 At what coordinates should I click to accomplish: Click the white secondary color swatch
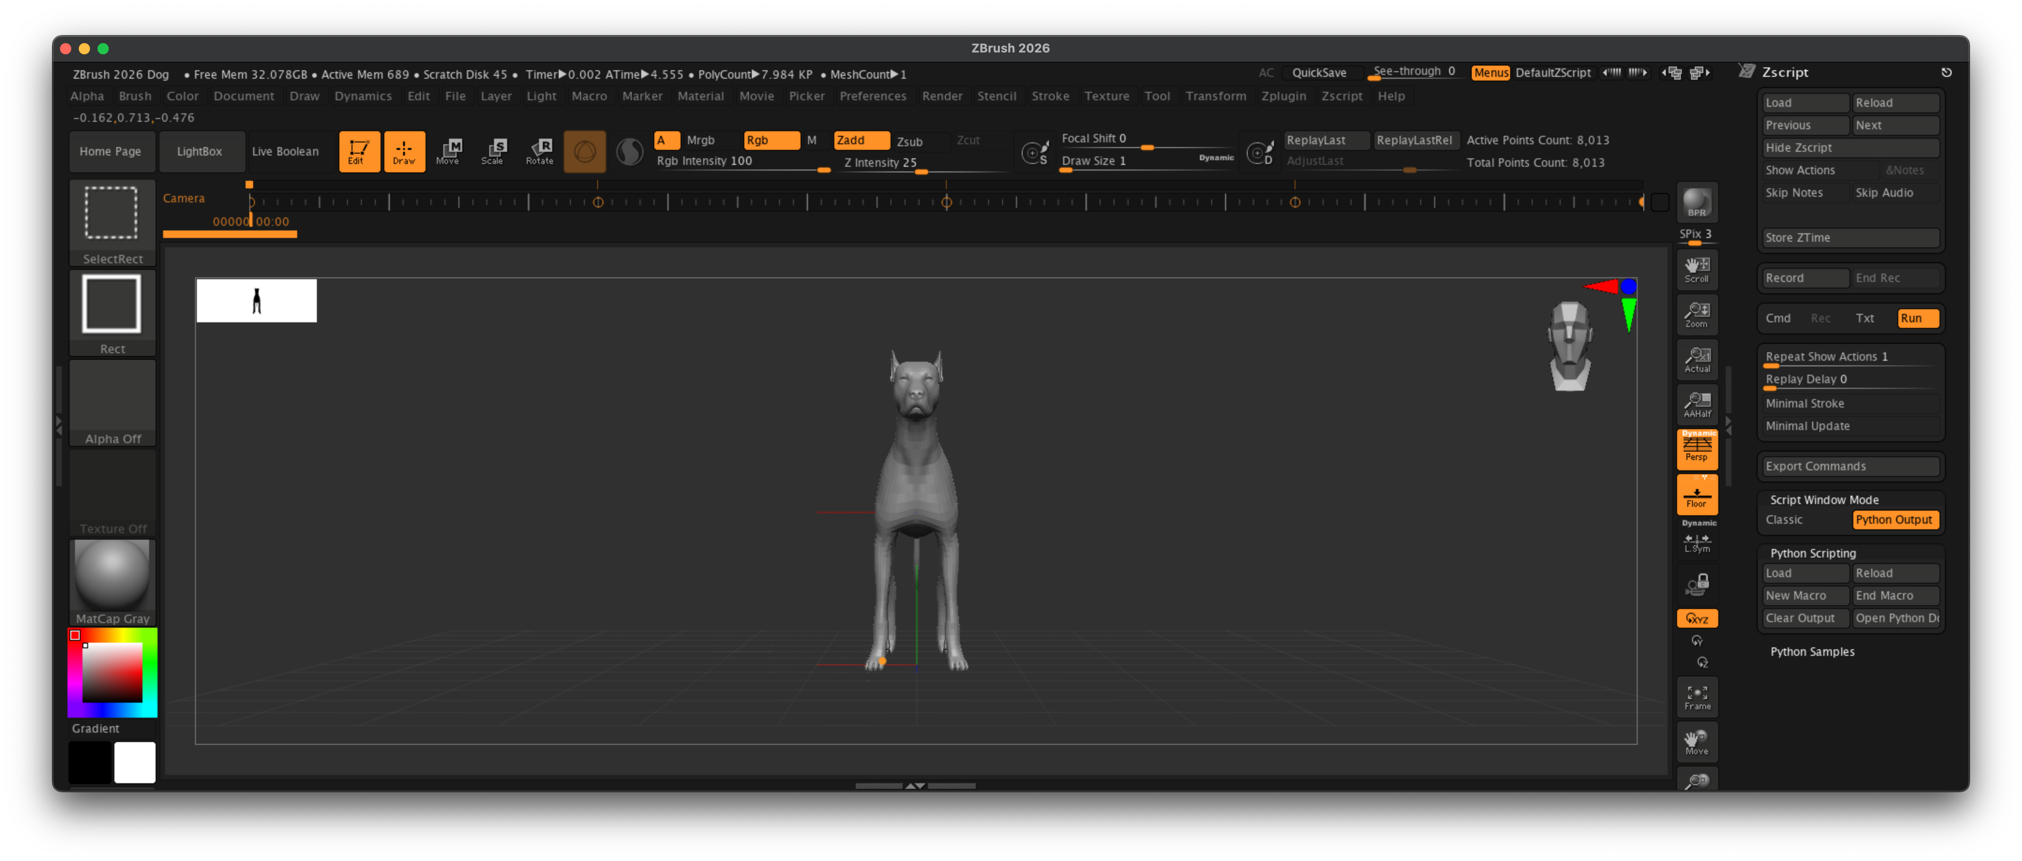point(135,761)
